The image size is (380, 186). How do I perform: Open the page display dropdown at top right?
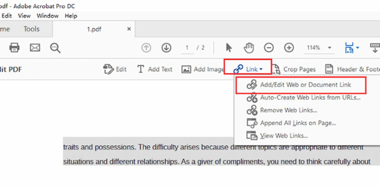(351, 48)
